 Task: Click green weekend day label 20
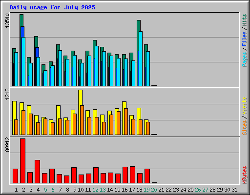click(x=154, y=190)
